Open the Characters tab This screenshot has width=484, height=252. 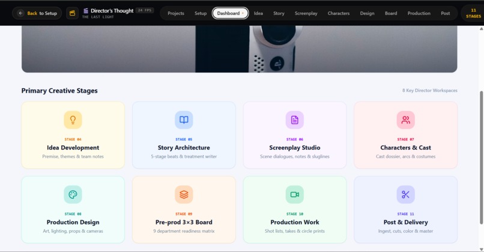339,13
